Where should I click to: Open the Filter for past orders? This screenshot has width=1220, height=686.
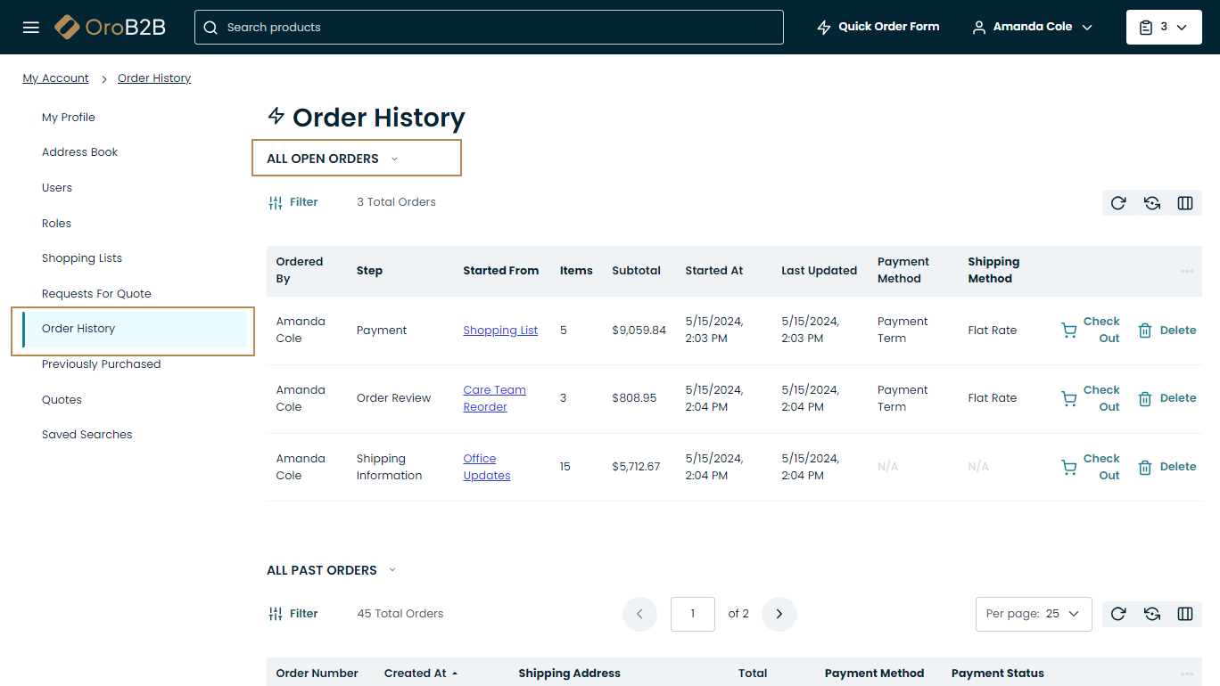coord(293,614)
